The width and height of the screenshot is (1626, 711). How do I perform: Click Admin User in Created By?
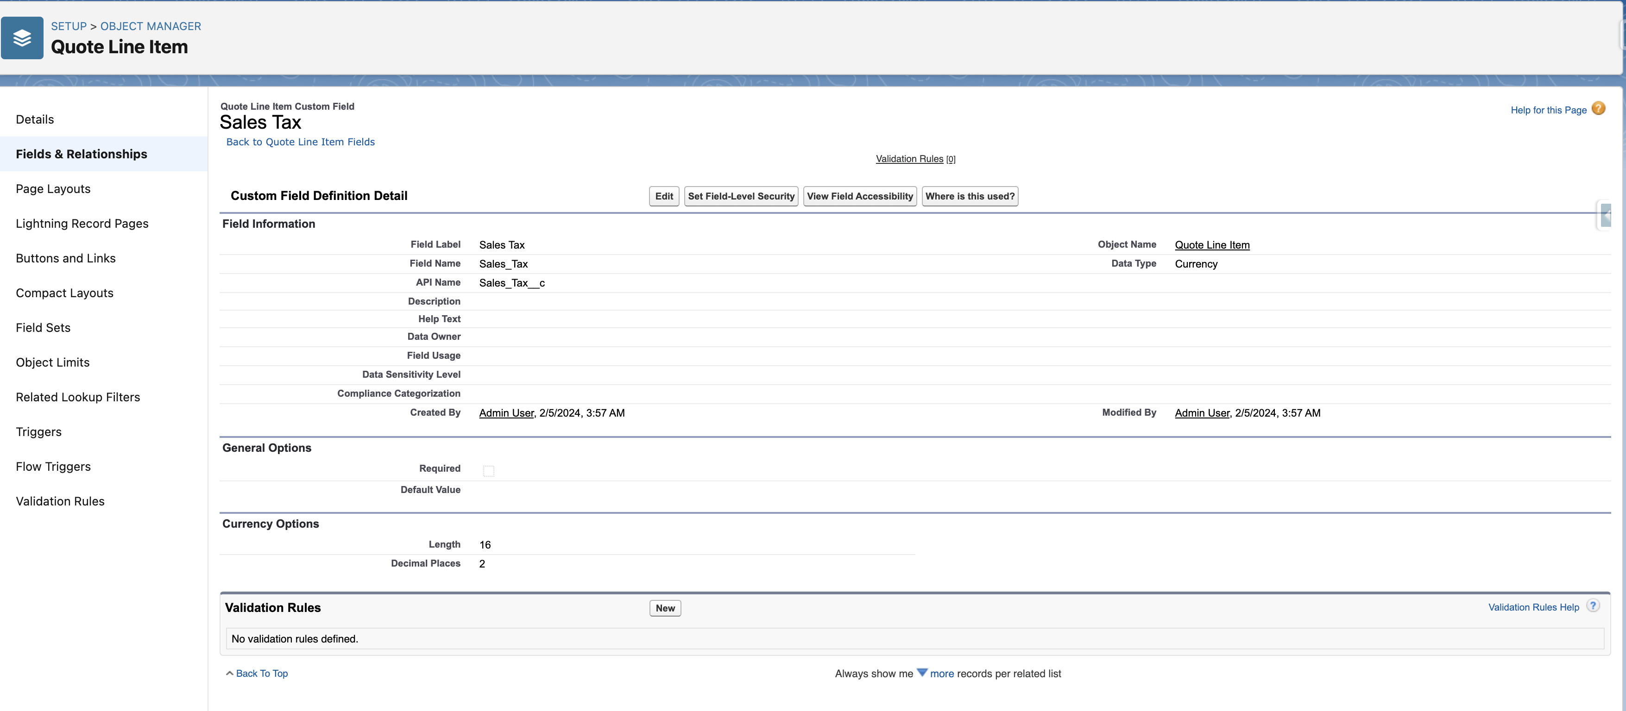click(506, 412)
